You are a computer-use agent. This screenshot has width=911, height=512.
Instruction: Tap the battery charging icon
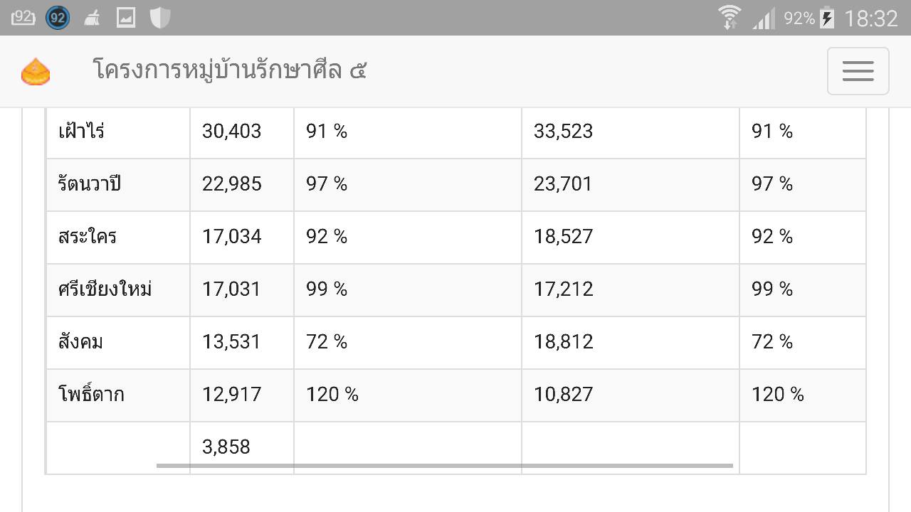827,17
